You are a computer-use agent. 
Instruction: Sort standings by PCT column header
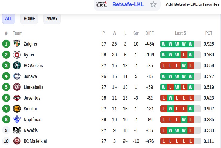(x=209, y=33)
